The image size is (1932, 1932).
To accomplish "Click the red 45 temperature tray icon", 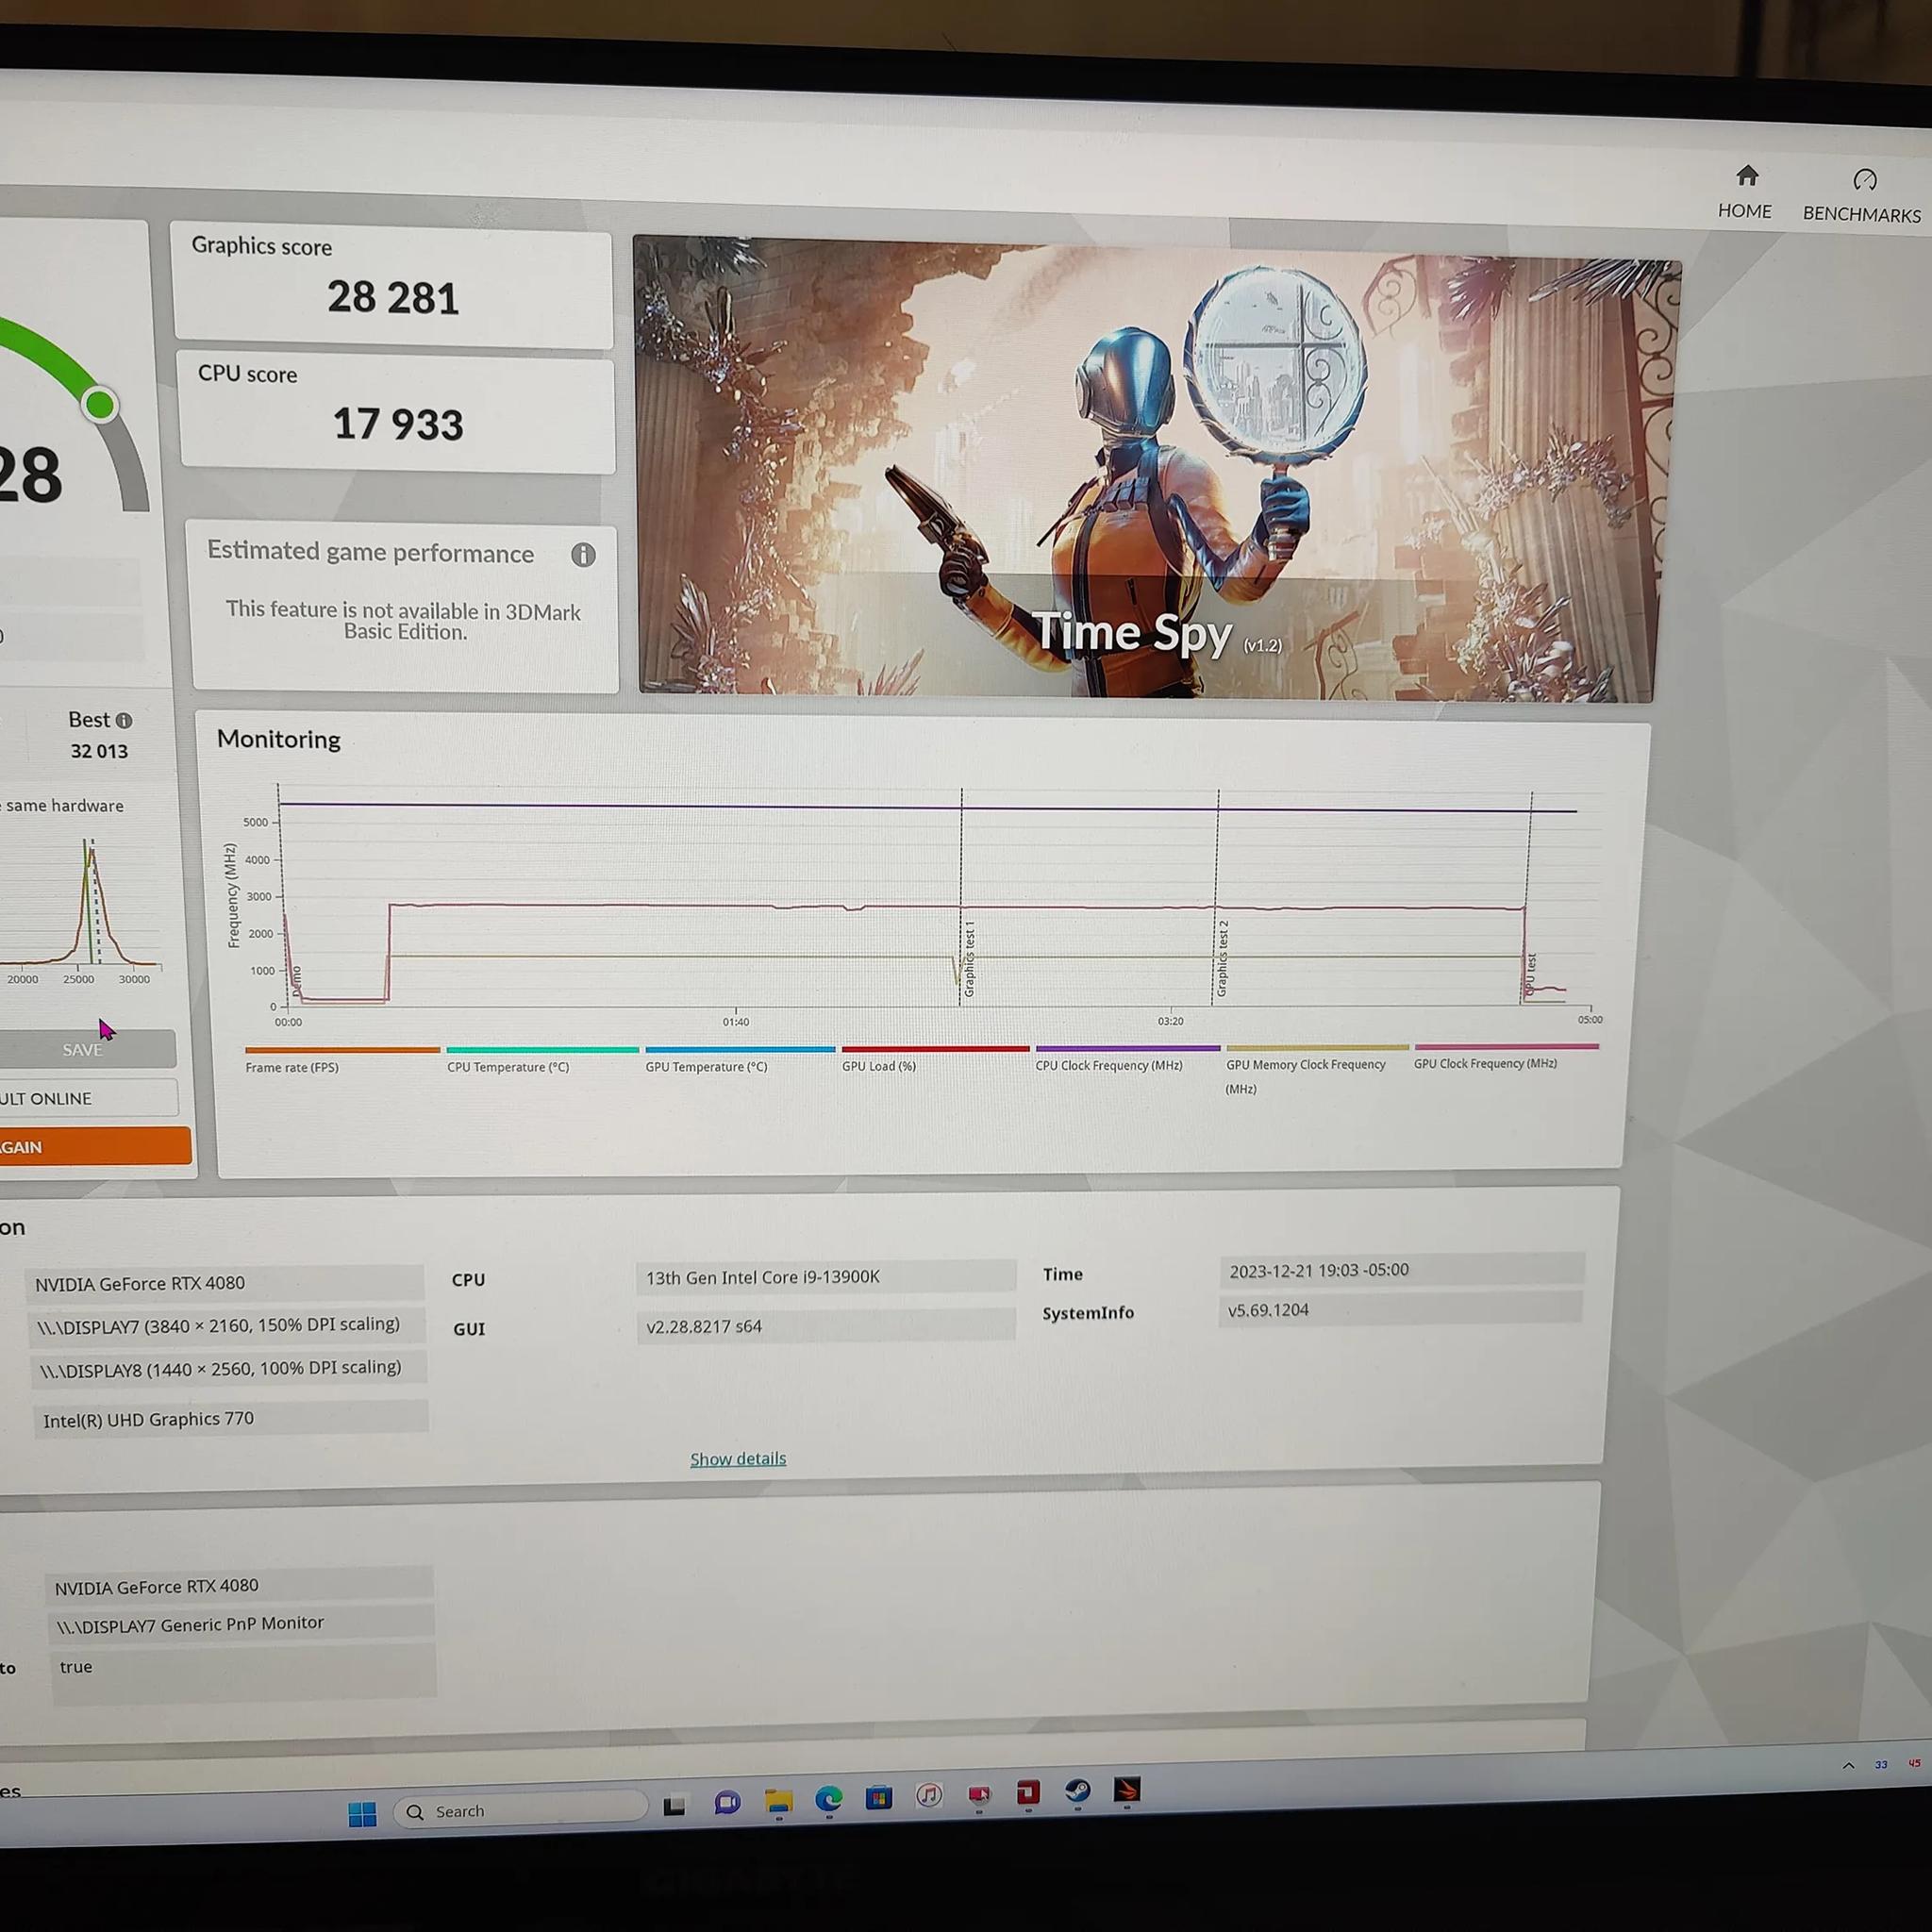I will click(x=1914, y=1763).
